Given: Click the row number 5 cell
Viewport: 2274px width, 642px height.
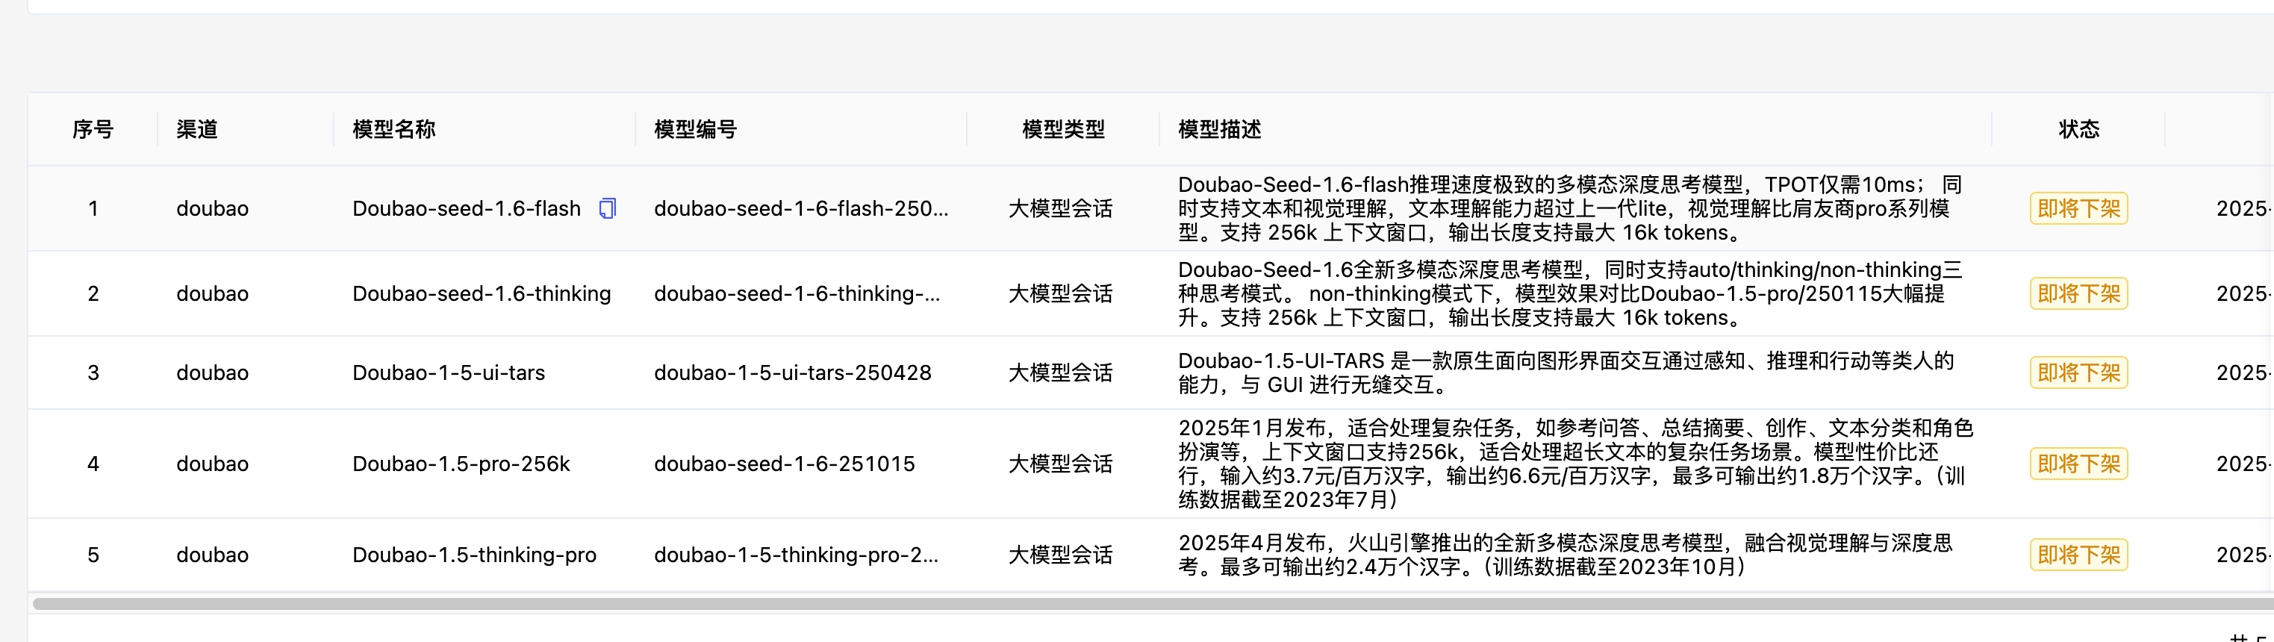Looking at the screenshot, I should tap(93, 555).
